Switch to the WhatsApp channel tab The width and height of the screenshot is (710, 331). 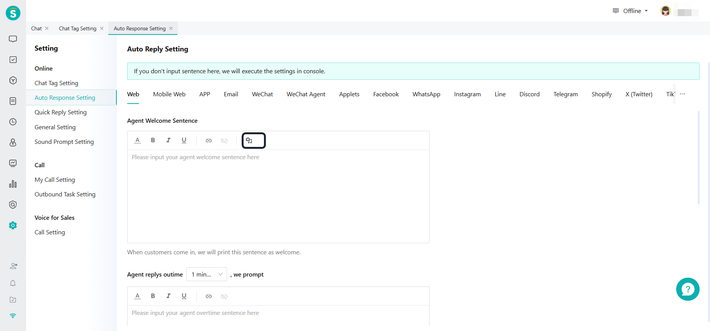point(426,94)
